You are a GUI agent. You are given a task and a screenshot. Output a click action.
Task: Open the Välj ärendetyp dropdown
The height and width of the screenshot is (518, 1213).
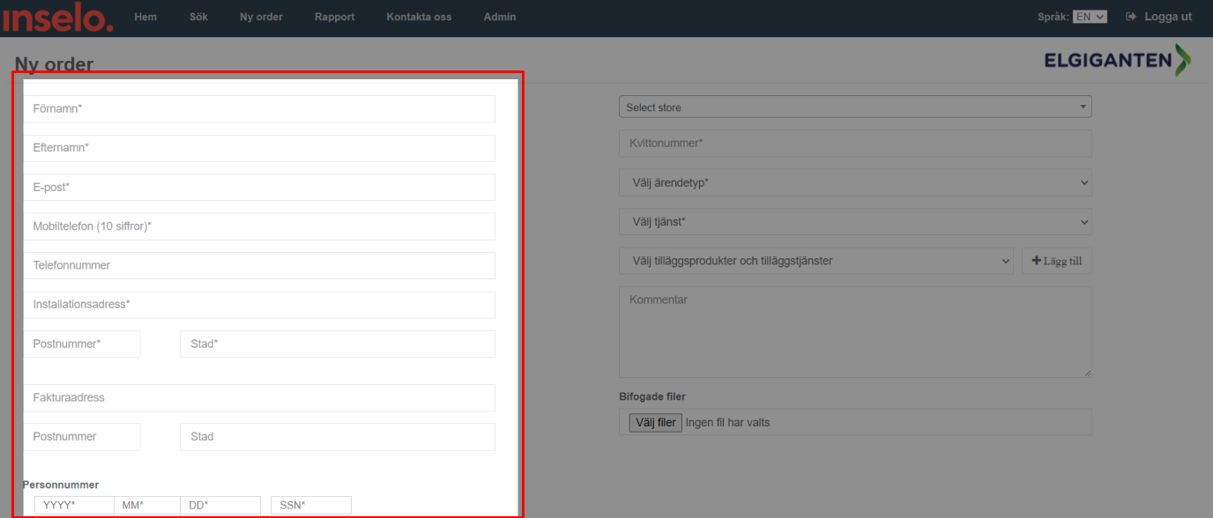point(855,183)
